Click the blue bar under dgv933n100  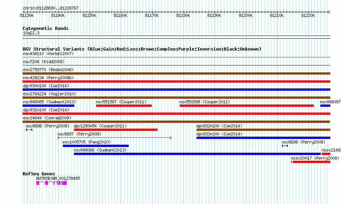tap(263, 138)
